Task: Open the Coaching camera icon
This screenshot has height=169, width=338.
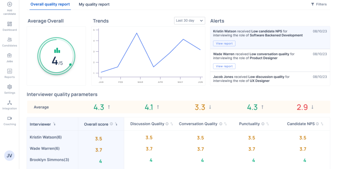Action: [x=10, y=119]
